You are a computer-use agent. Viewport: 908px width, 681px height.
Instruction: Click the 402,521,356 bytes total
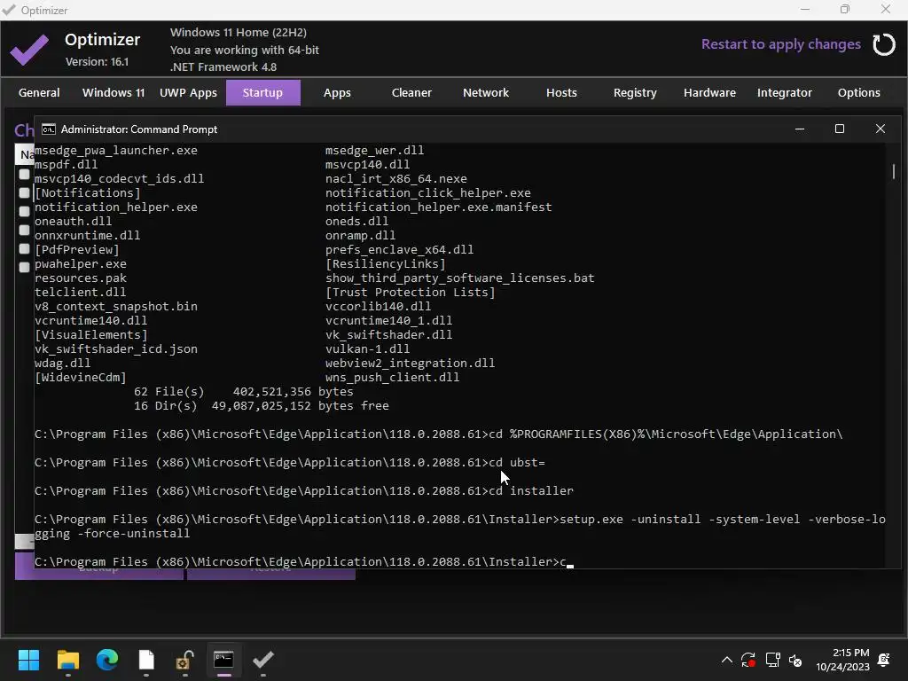[293, 391]
